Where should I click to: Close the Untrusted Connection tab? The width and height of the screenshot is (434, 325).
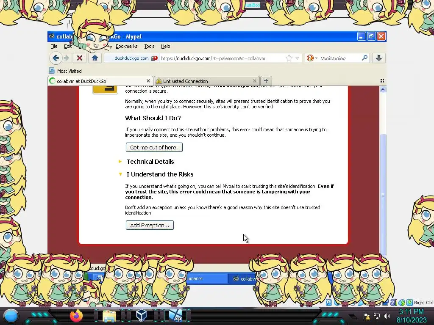click(x=254, y=81)
